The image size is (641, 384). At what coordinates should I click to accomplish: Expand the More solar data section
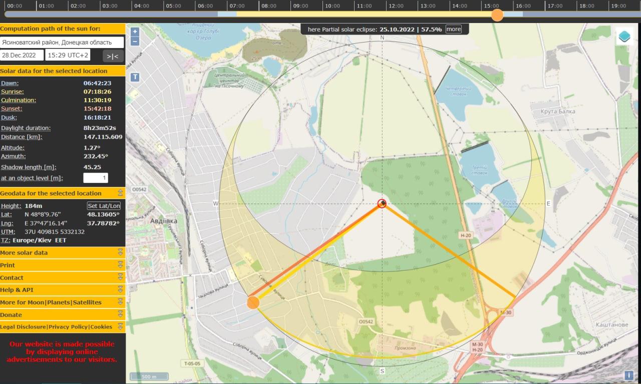(x=120, y=252)
